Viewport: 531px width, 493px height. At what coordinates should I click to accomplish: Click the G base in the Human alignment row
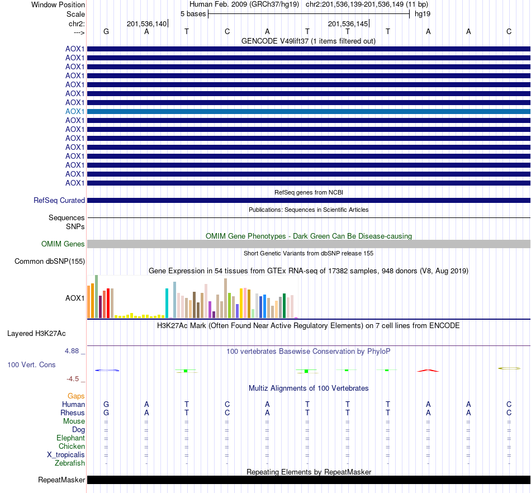pos(106,405)
